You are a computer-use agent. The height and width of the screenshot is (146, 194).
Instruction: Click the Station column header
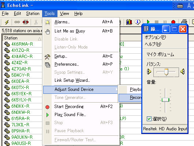[x=22, y=38]
